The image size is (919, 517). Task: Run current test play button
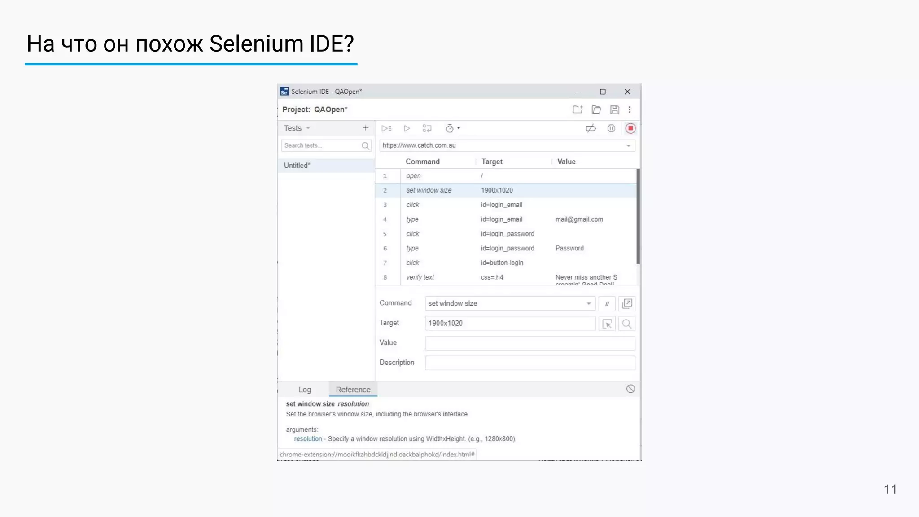point(407,128)
